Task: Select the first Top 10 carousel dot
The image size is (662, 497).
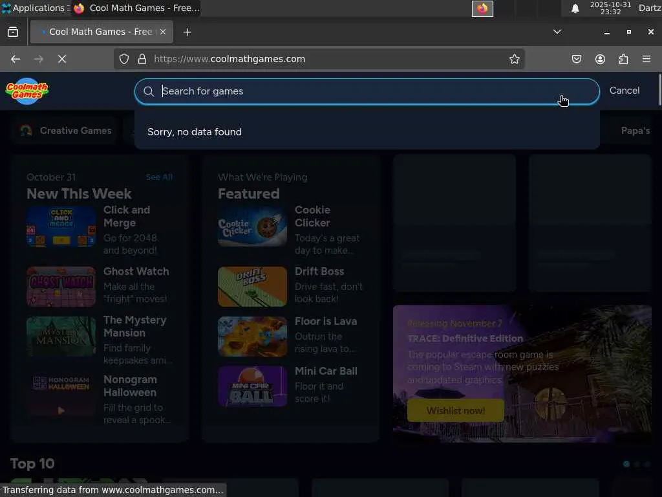Action: (626, 464)
